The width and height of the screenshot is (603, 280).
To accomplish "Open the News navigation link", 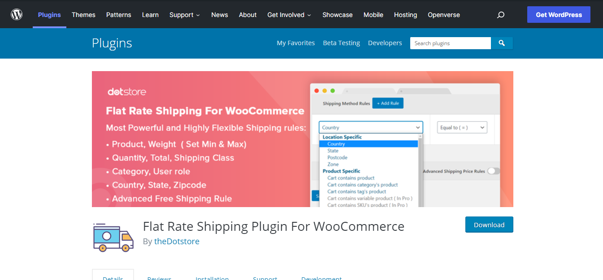I will click(x=220, y=15).
